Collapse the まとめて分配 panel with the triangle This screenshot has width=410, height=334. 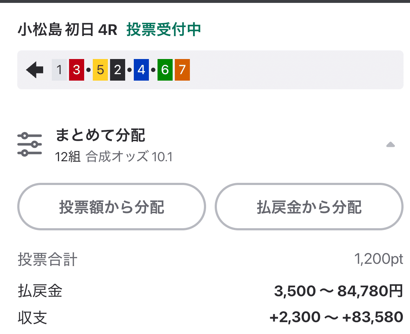pos(390,145)
